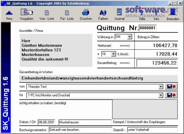Open the Für - Liste document icon
This screenshot has width=184, height=134.
pos(67,13)
